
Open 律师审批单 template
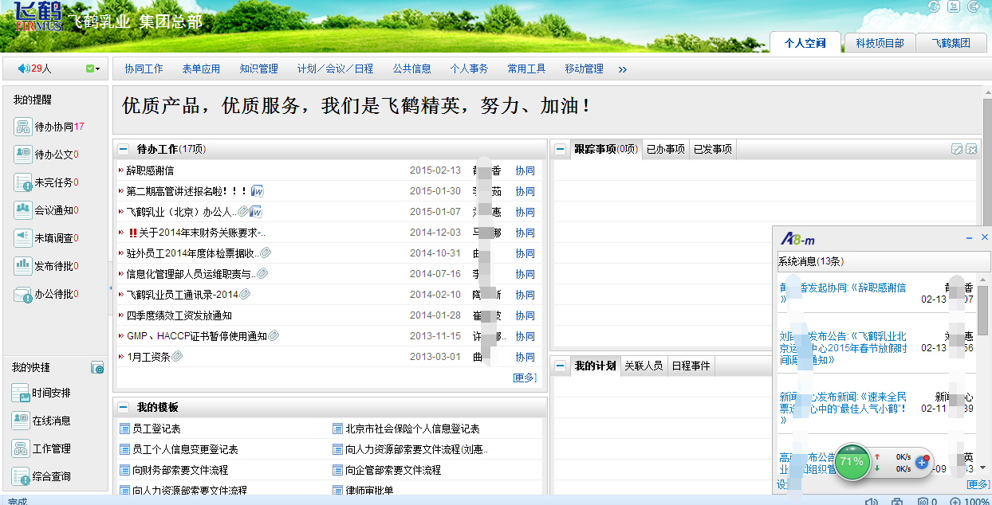pyautogui.click(x=369, y=491)
